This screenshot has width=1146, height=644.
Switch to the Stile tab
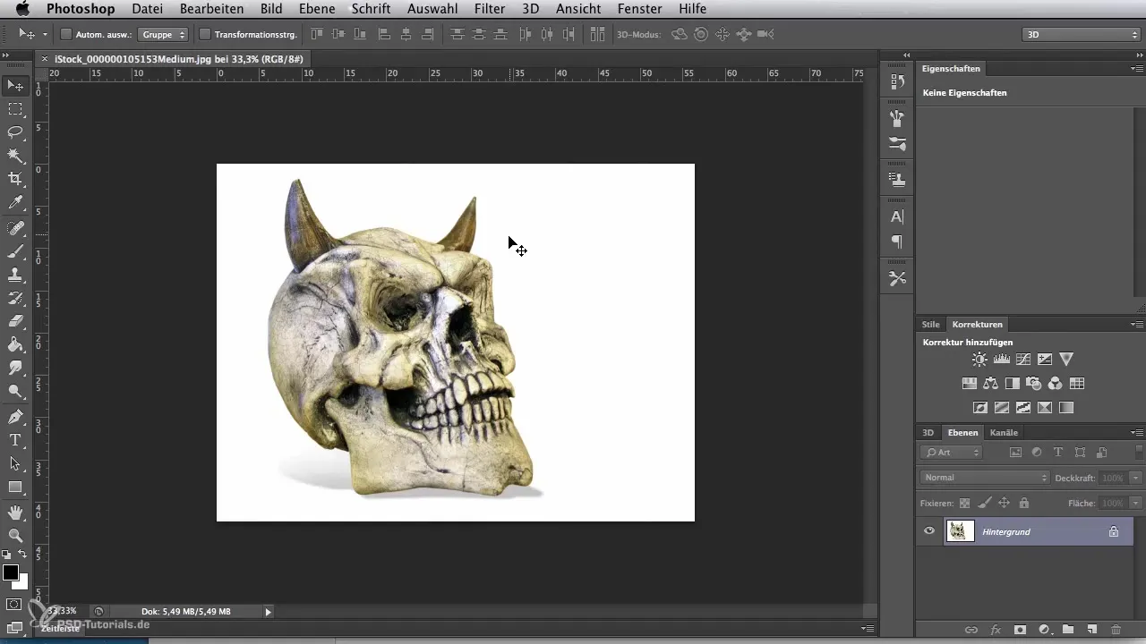tap(931, 325)
